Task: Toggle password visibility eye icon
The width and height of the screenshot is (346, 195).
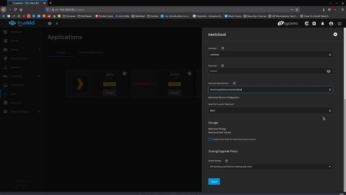Action: [x=329, y=71]
